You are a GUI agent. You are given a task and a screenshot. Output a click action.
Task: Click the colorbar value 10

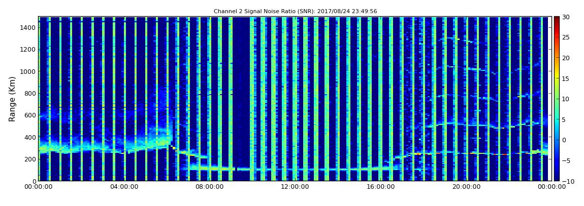point(566,99)
